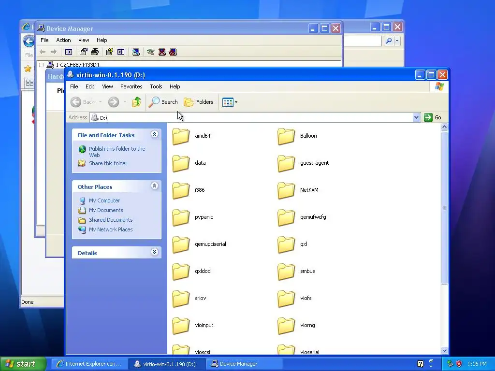Open the amd64 folder icon

point(181,136)
